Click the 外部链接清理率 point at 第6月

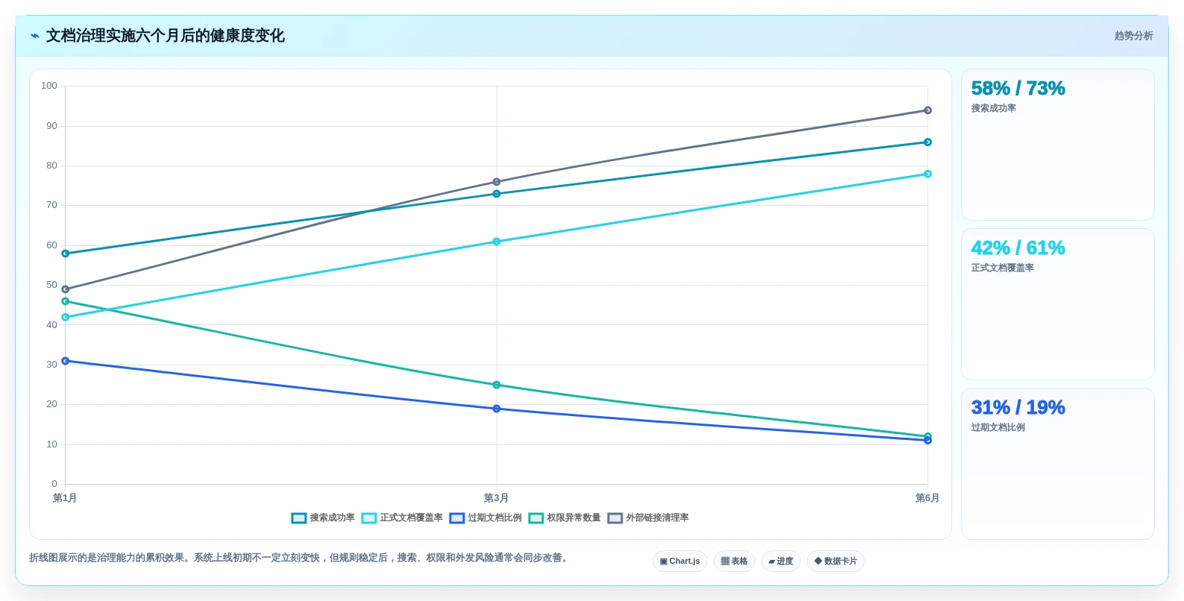click(x=928, y=110)
